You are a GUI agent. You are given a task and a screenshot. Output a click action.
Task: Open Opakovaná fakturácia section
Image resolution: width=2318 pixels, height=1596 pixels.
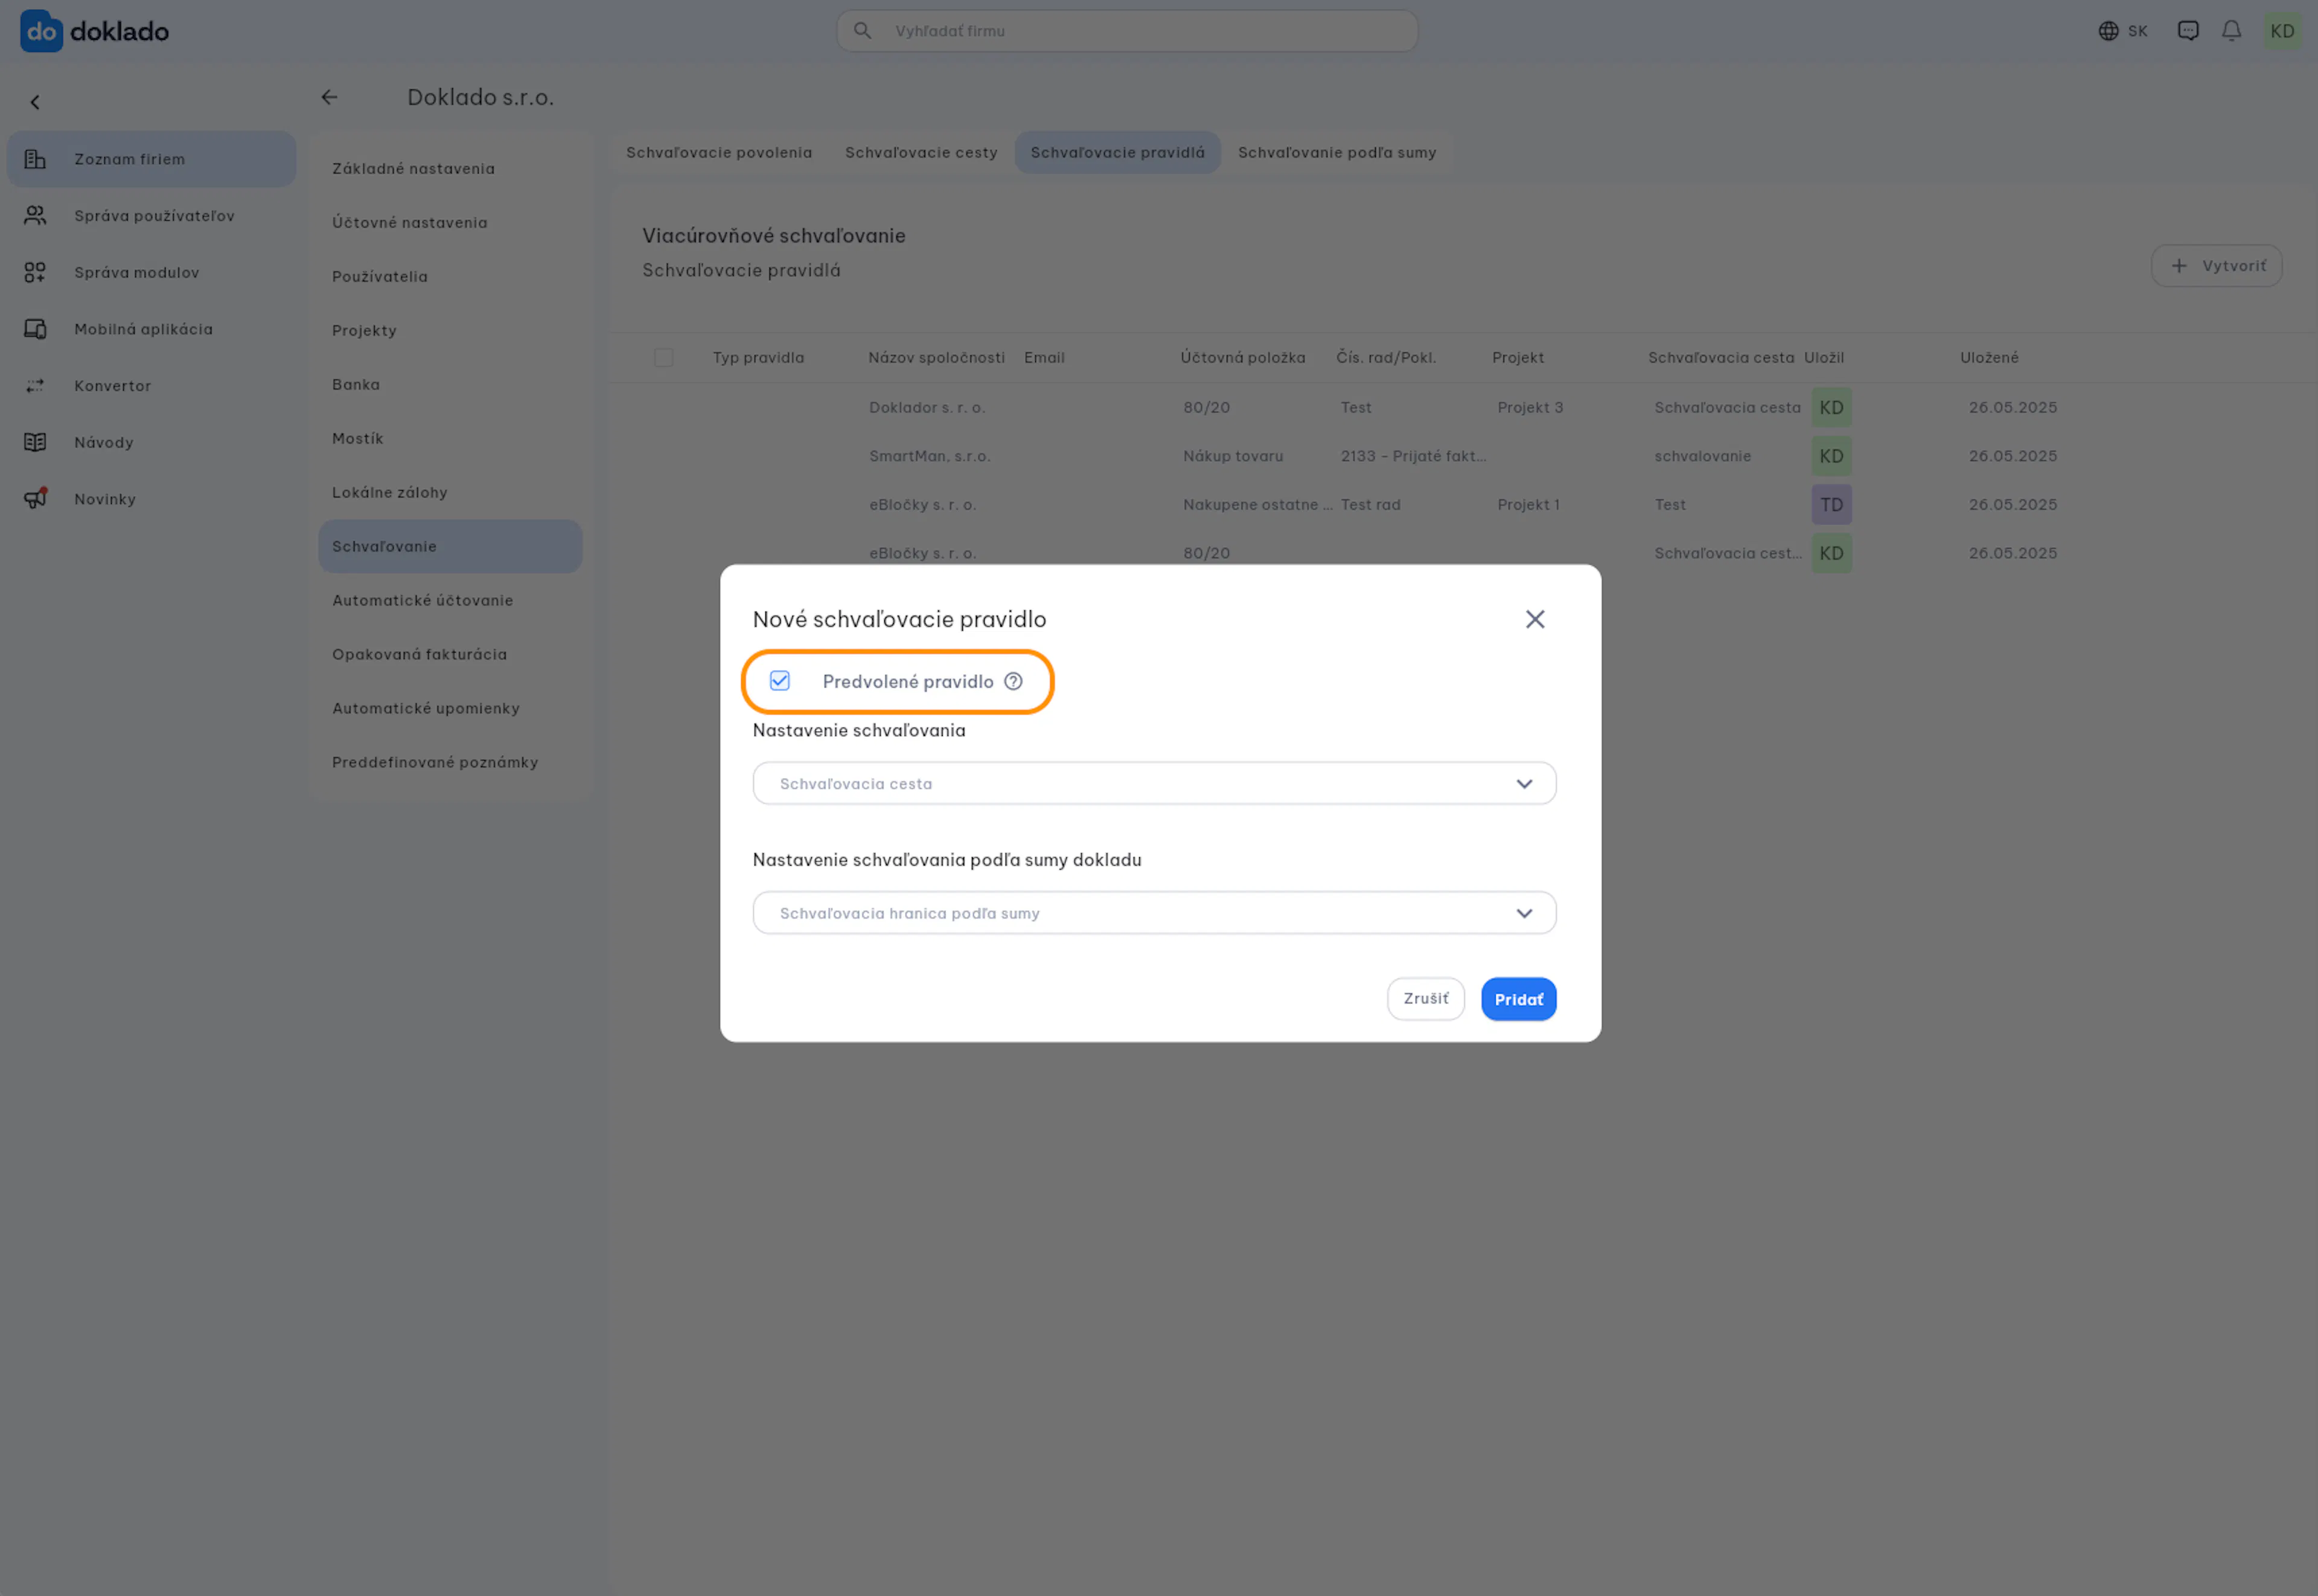(x=450, y=655)
